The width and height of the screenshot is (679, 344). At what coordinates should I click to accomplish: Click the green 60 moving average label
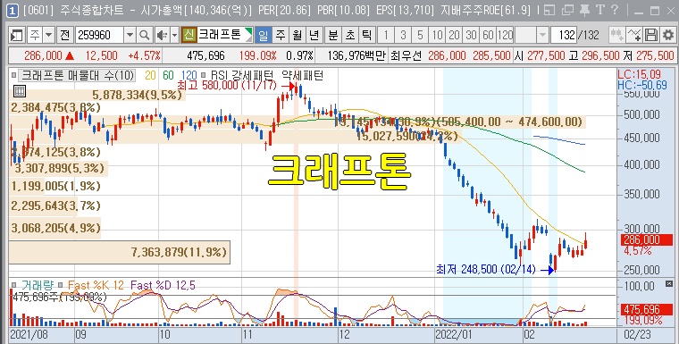168,76
